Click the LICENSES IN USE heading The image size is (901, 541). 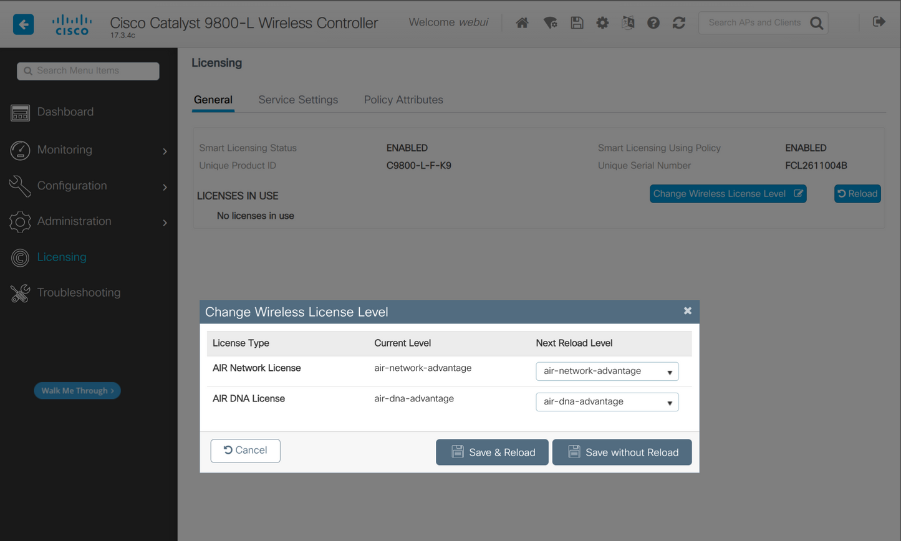pos(238,196)
